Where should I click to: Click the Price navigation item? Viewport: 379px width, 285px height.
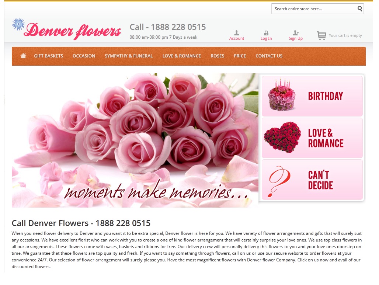240,56
